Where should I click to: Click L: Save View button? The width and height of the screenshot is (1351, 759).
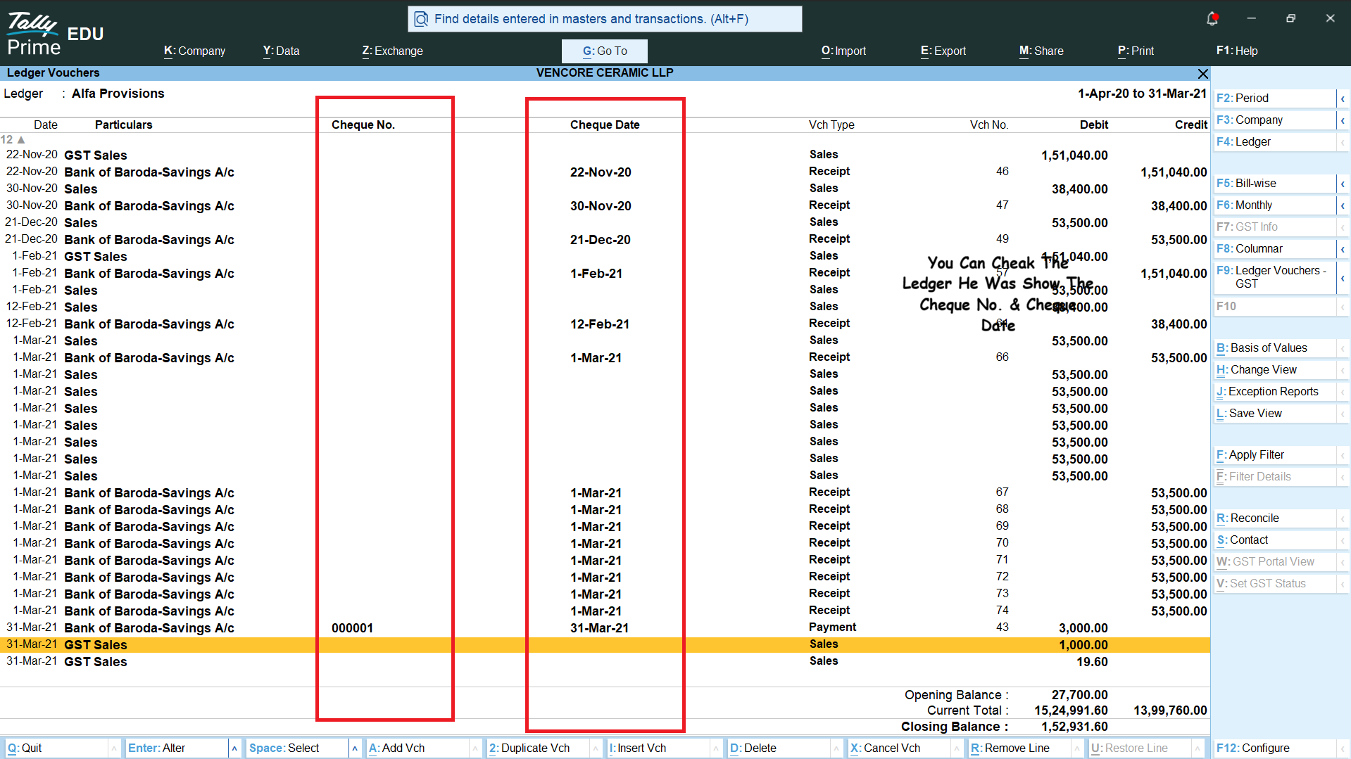[1274, 413]
